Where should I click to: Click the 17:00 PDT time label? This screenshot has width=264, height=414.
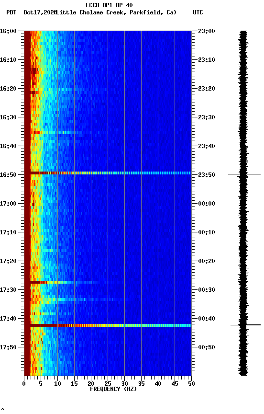tap(8, 204)
